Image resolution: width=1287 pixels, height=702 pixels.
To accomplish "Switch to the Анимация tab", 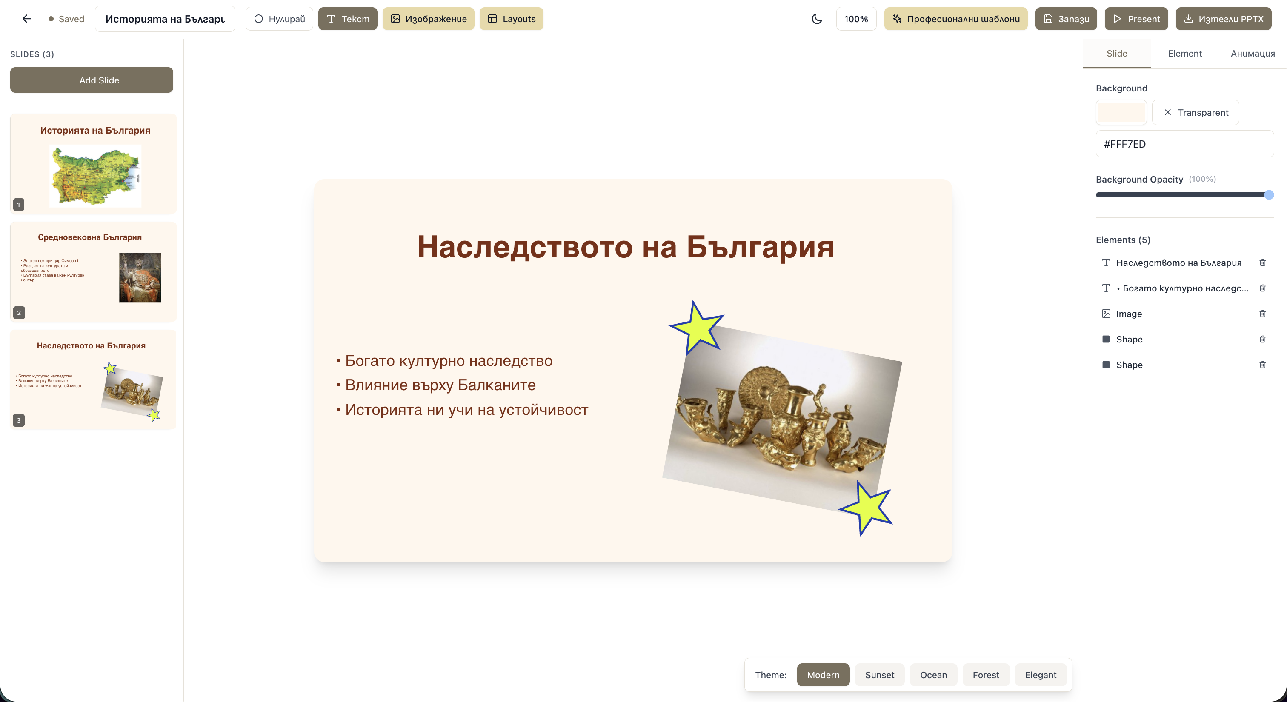I will (1252, 54).
